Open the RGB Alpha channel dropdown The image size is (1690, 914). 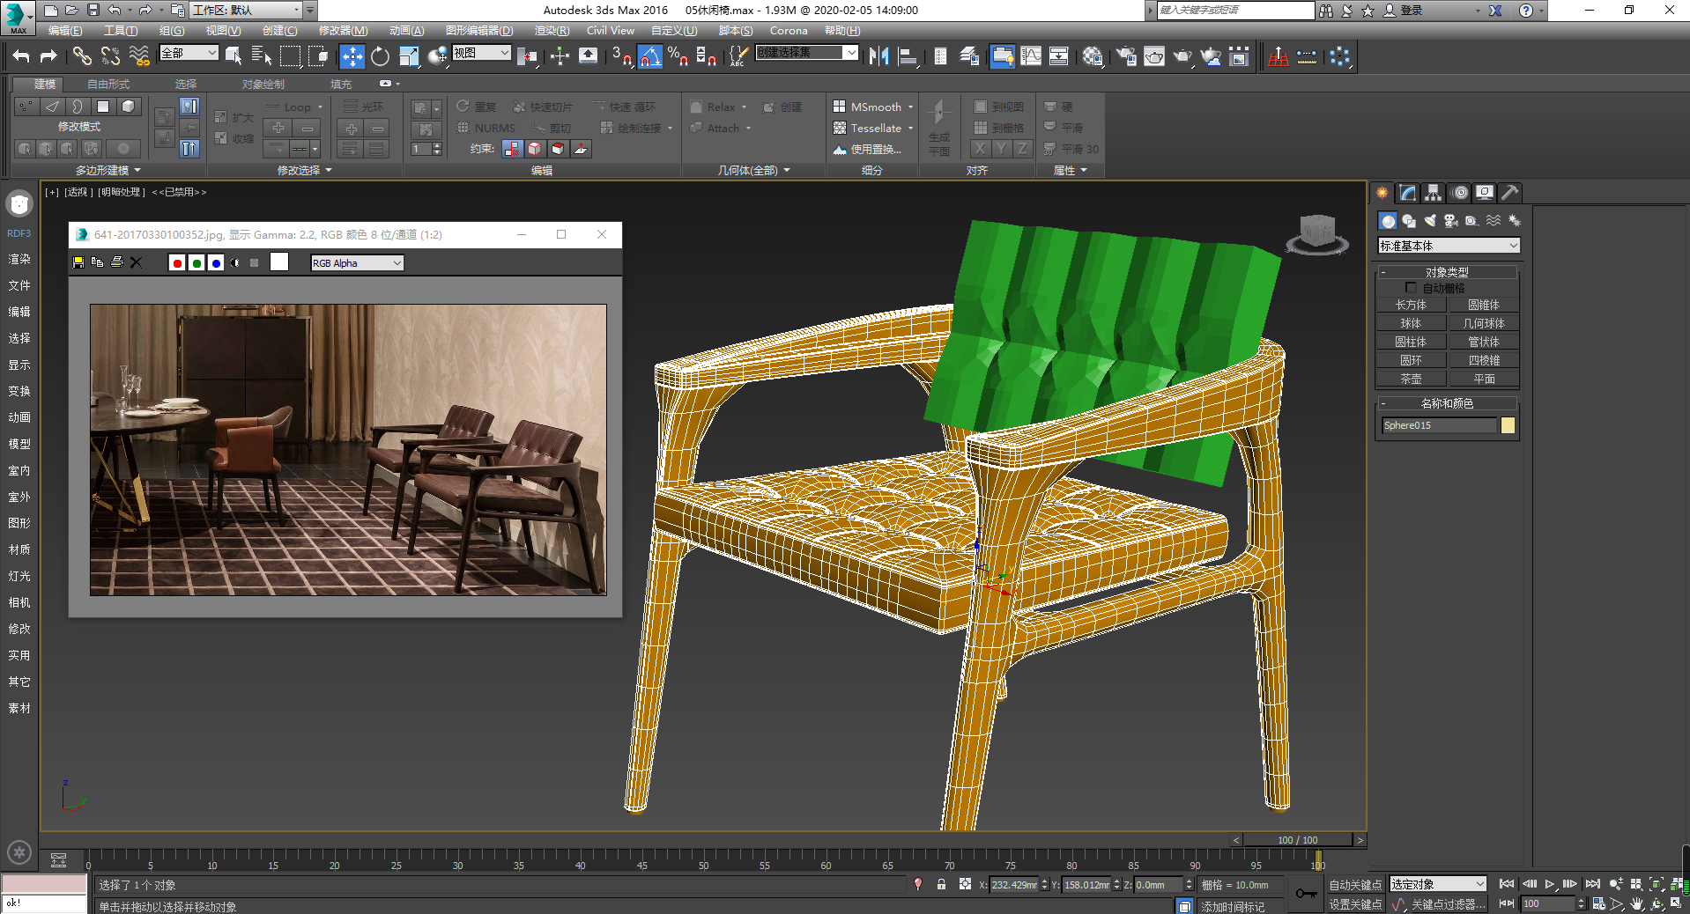point(357,262)
